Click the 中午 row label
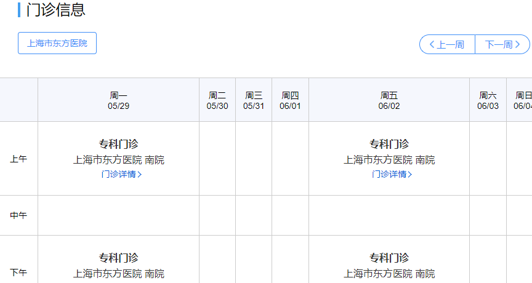 click(18, 215)
